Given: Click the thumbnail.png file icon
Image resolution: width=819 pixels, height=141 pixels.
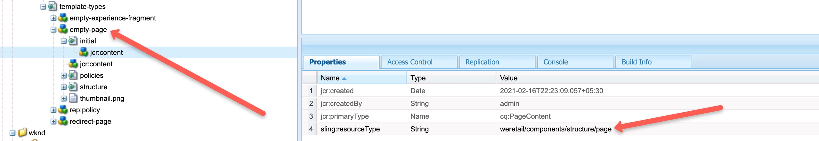Looking at the screenshot, I should tap(73, 98).
